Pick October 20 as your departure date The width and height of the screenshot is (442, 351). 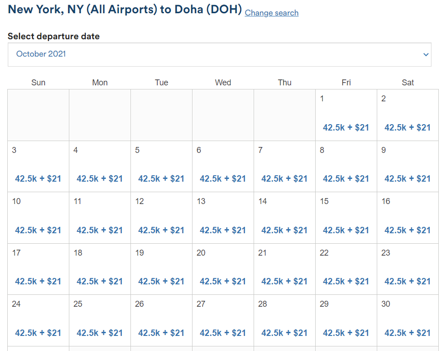coord(223,281)
